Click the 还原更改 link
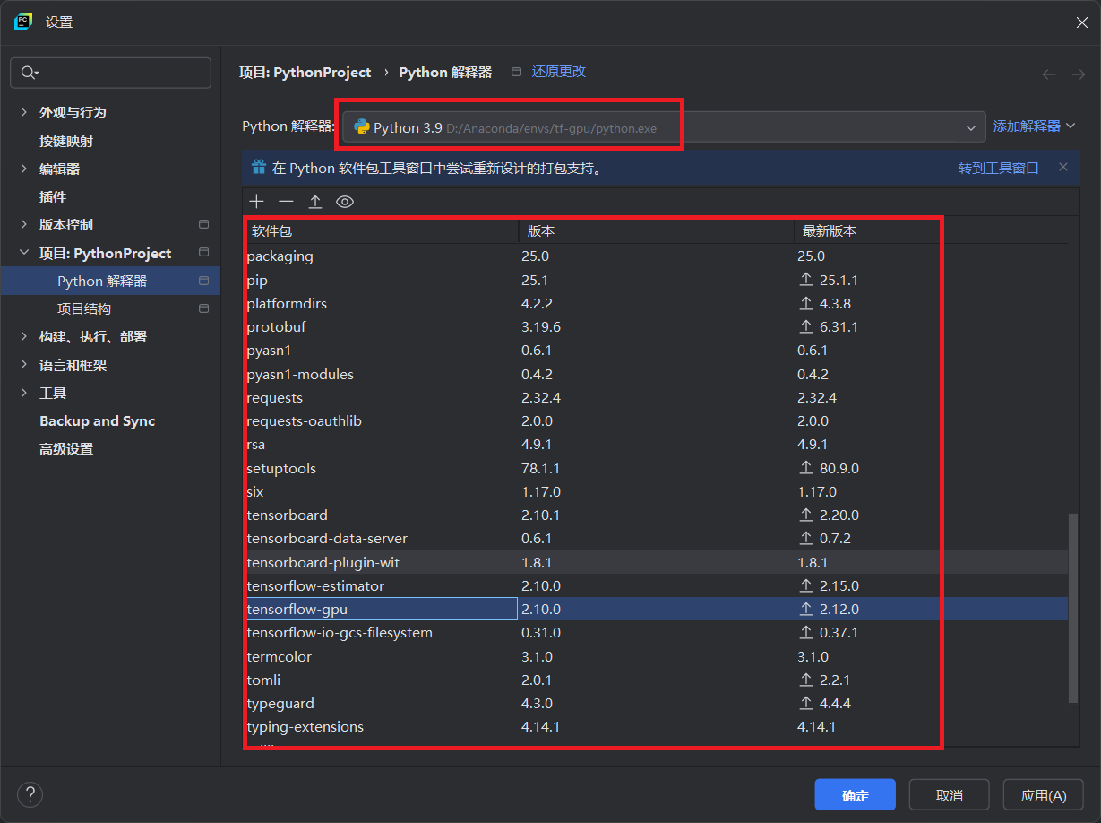 [x=559, y=72]
